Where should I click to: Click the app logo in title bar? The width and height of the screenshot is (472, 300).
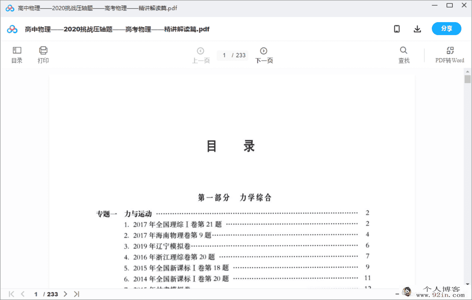click(10, 8)
